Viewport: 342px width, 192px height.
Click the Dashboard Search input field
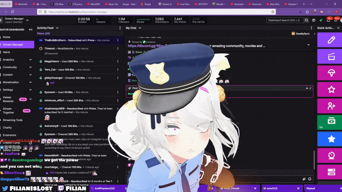click(285, 20)
